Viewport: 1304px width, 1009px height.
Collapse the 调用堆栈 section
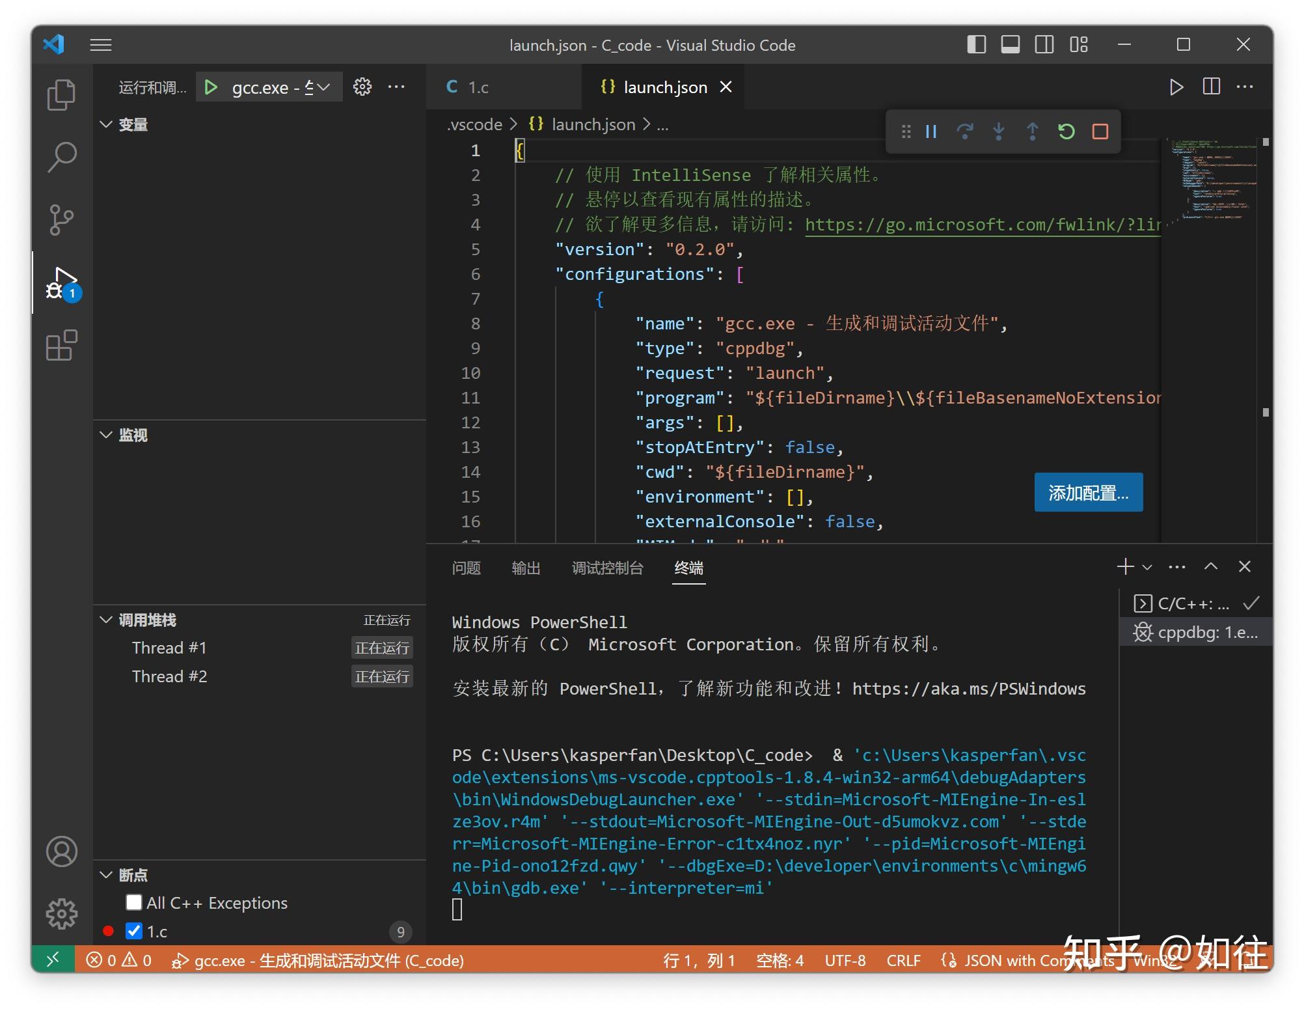(x=107, y=620)
